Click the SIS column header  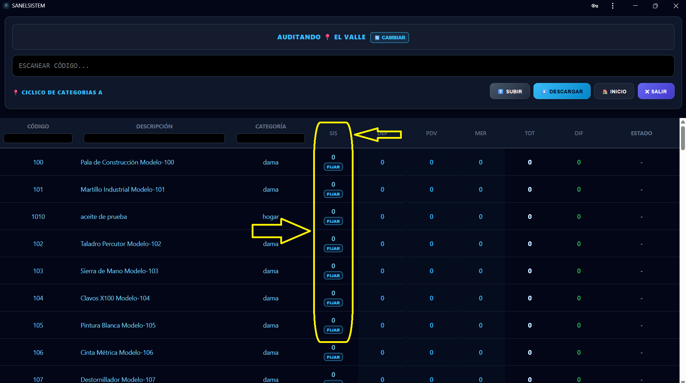(333, 133)
